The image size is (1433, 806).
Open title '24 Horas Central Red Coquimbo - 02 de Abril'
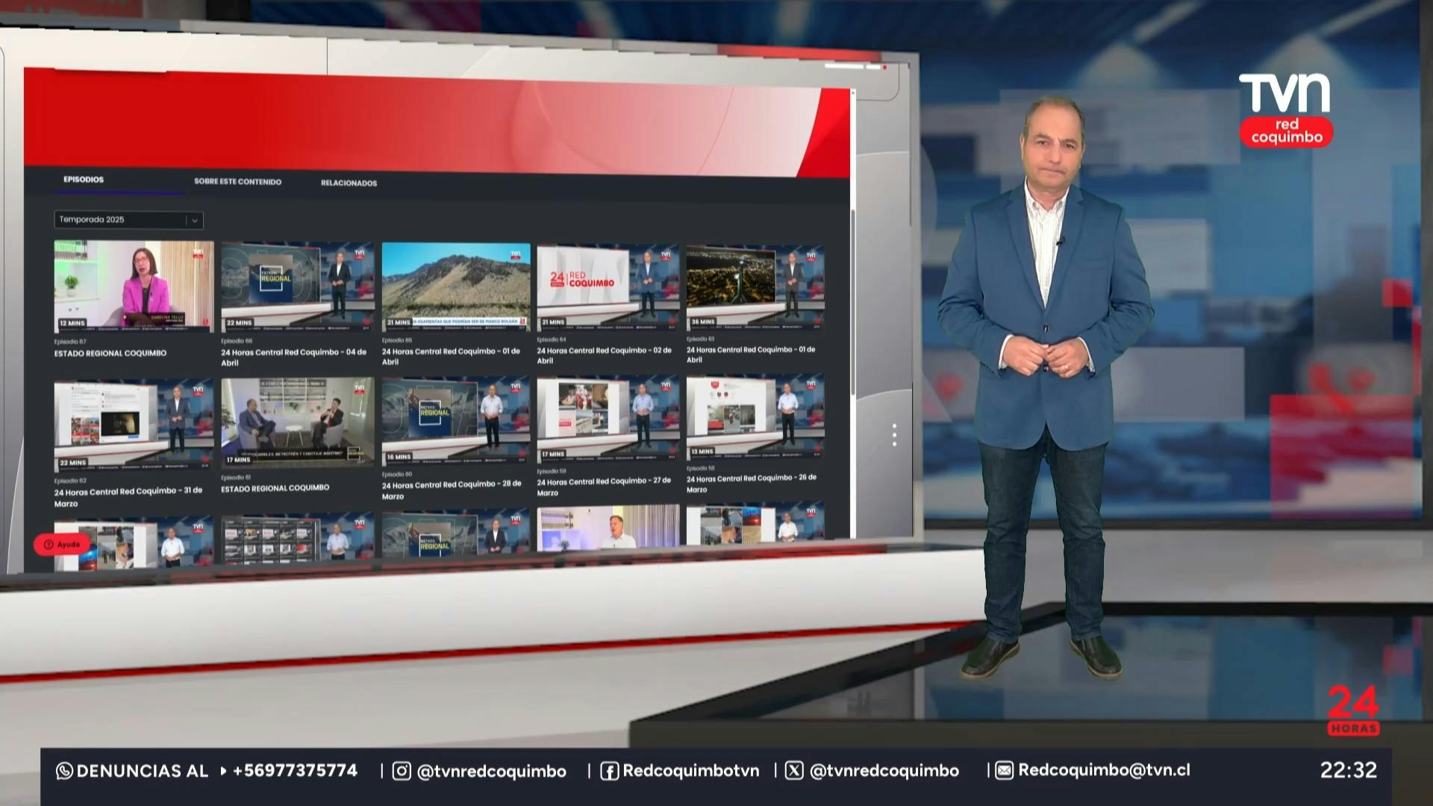(605, 355)
